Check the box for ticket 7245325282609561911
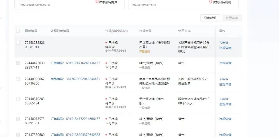The width and height of the screenshot is (279, 137). (18, 43)
